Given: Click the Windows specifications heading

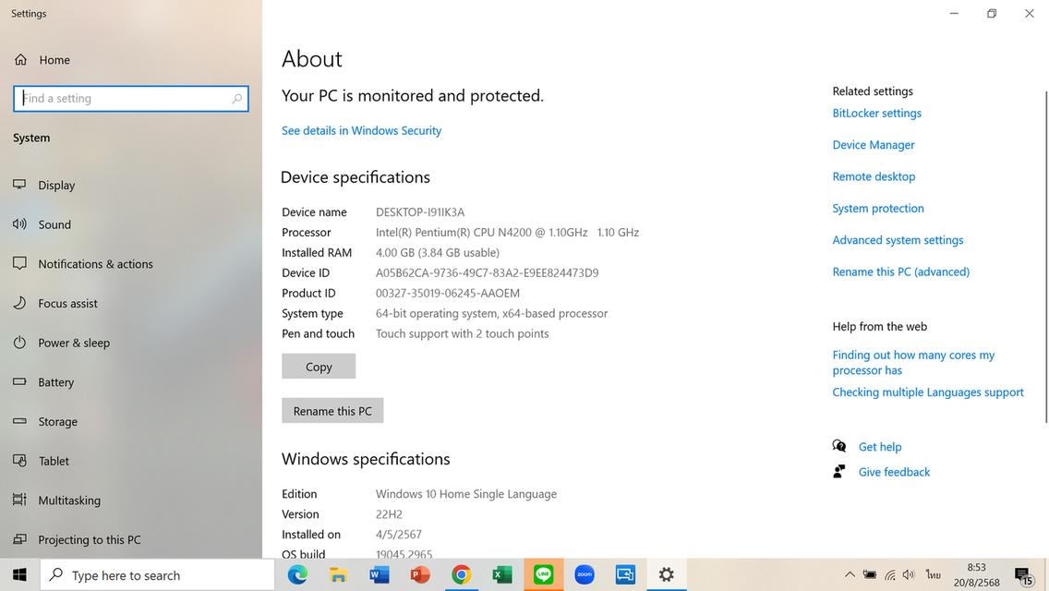Looking at the screenshot, I should pos(366,459).
